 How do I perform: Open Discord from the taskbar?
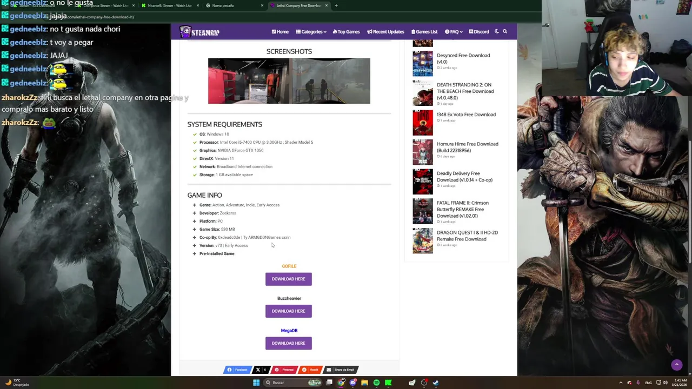353,383
